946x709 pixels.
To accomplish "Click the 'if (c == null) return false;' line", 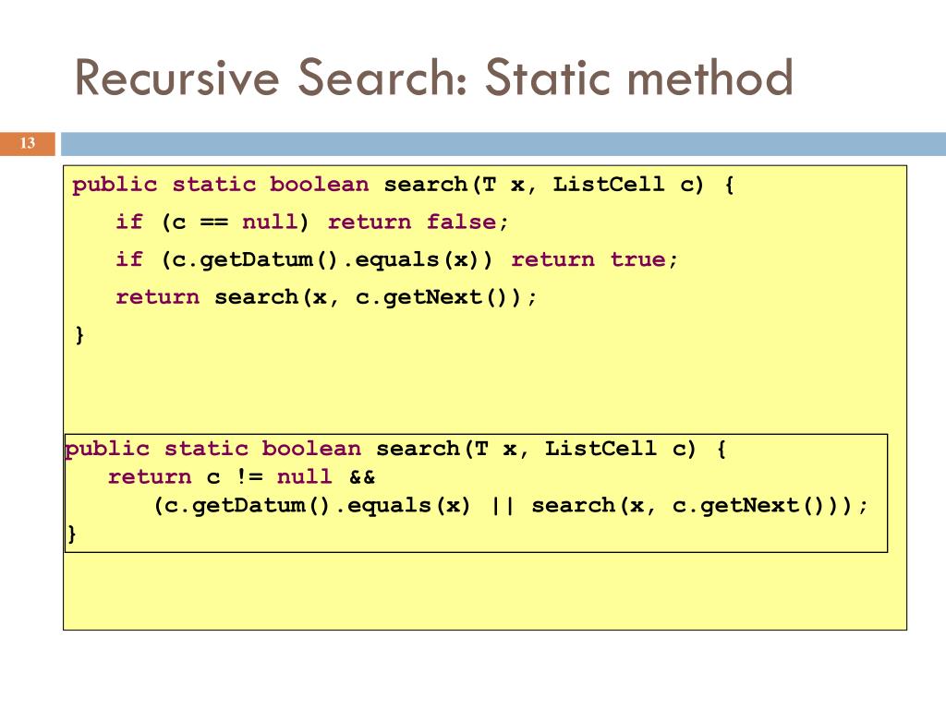I will [312, 222].
